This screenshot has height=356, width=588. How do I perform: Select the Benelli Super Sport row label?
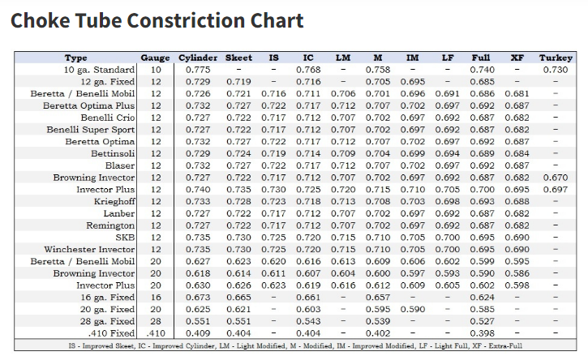point(91,130)
